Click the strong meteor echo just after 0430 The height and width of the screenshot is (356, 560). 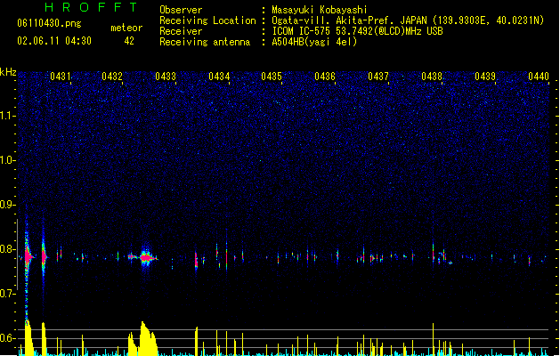coord(28,256)
